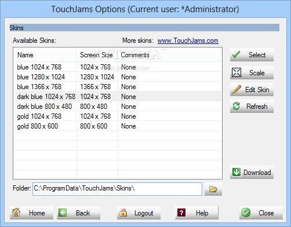This screenshot has height=227, width=291.
Task: Click the Scale button
Action: [252, 73]
